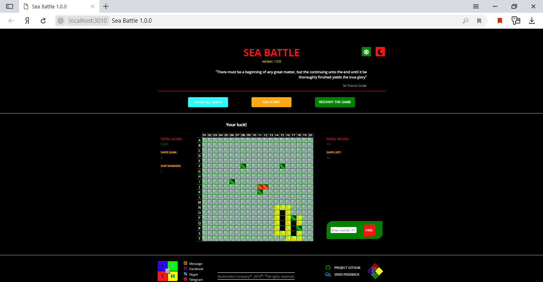Select grid cell J13 beside the red hits
The height and width of the screenshot is (282, 543).
(x=271, y=187)
